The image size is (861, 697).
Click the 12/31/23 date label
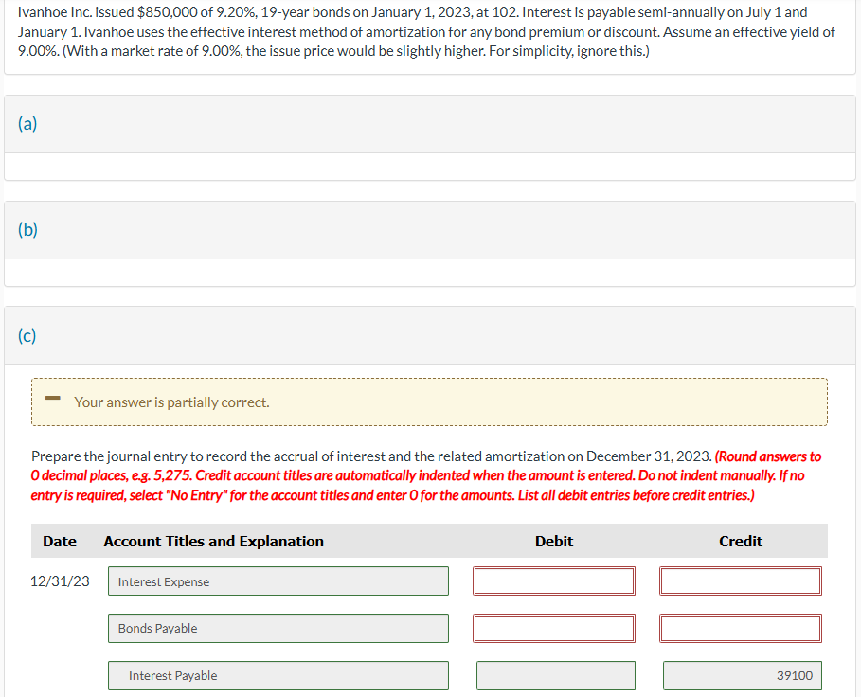point(59,581)
